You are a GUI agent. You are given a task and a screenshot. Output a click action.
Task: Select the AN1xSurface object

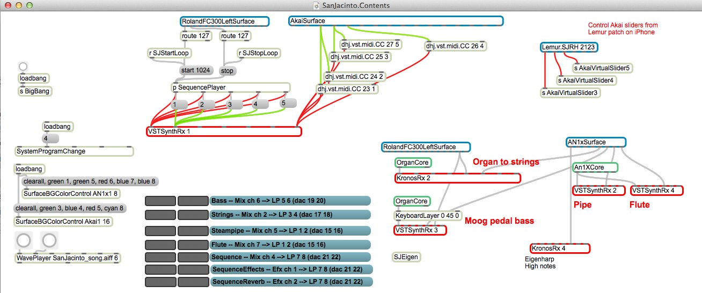tap(596, 142)
